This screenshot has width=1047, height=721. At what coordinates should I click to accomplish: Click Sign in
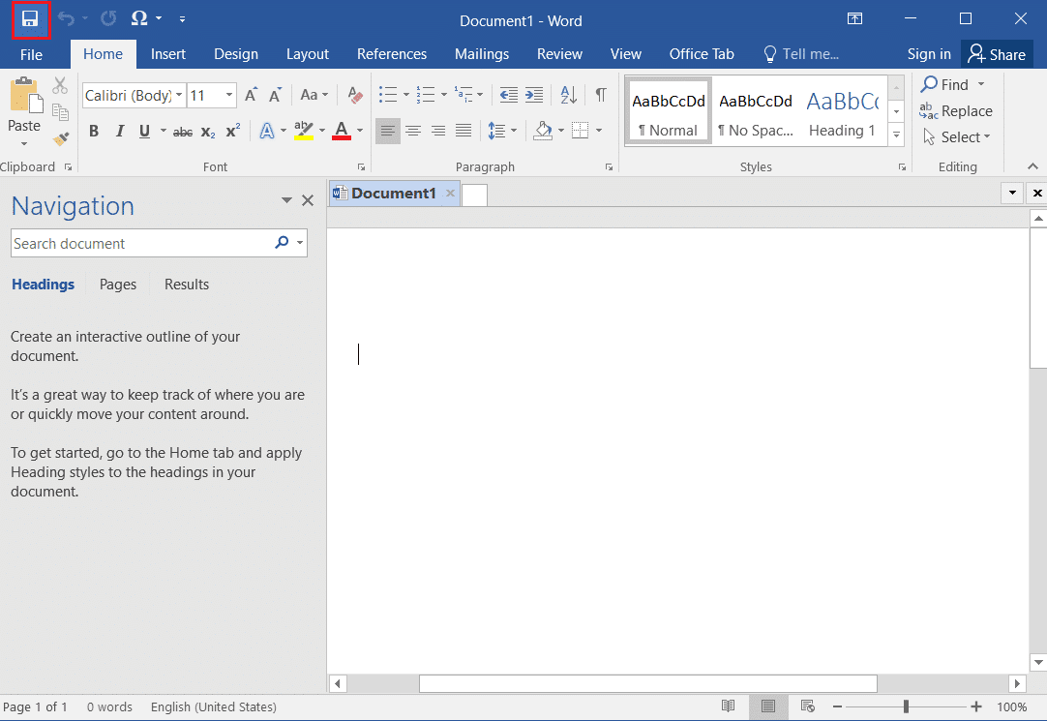click(929, 54)
